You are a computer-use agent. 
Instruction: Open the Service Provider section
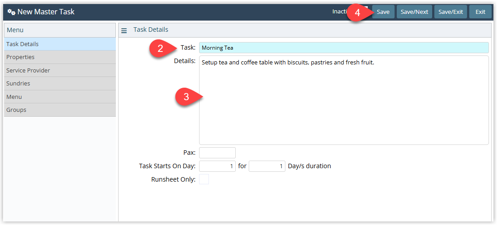(60, 70)
